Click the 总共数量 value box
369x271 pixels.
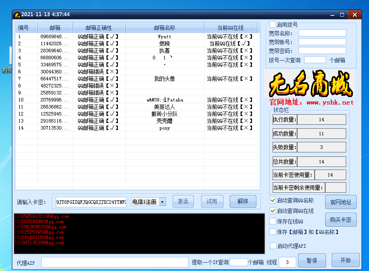(x=322, y=162)
